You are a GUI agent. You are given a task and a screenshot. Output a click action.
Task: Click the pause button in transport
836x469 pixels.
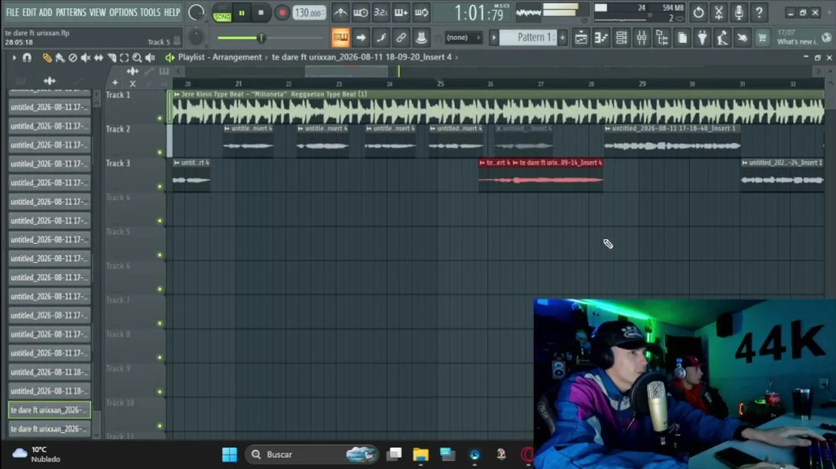[242, 12]
